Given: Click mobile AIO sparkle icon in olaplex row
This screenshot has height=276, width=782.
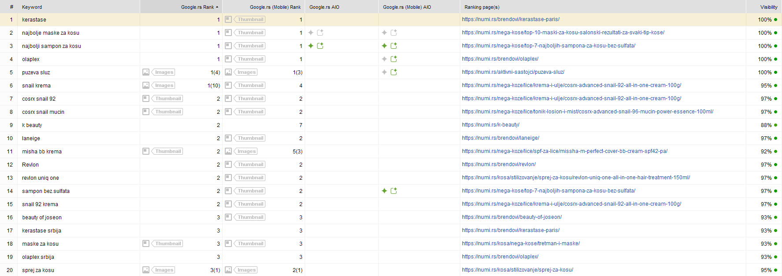Looking at the screenshot, I should pyautogui.click(x=384, y=59).
